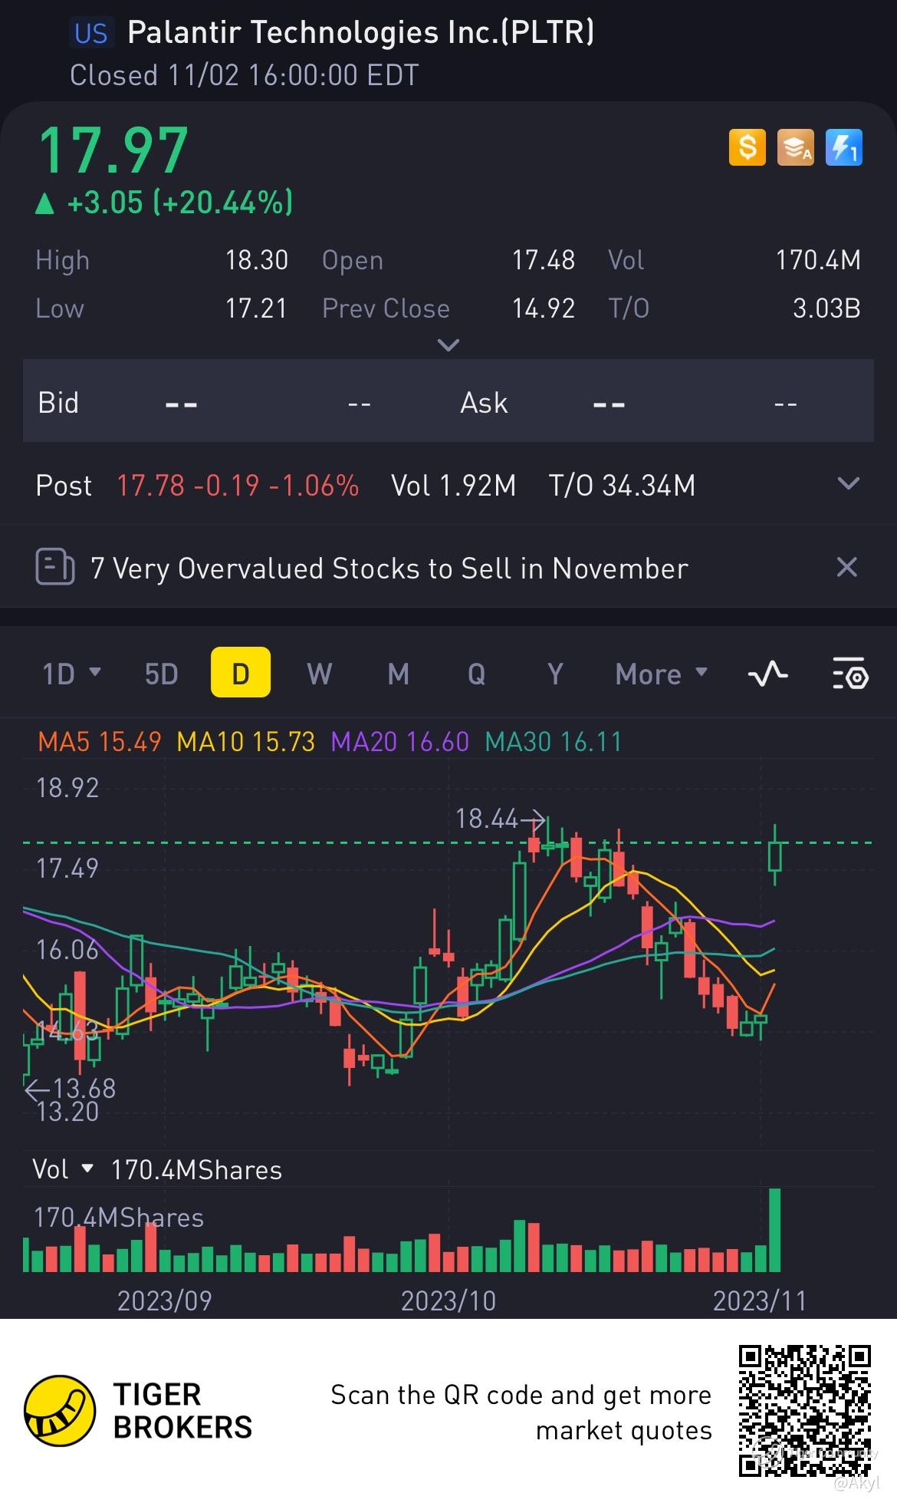
Task: Open the chart indicator wave icon
Action: (x=767, y=674)
